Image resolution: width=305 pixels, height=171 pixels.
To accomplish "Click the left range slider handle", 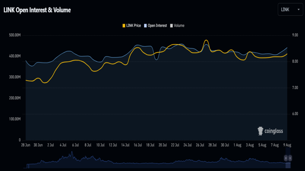I will click(286, 158).
